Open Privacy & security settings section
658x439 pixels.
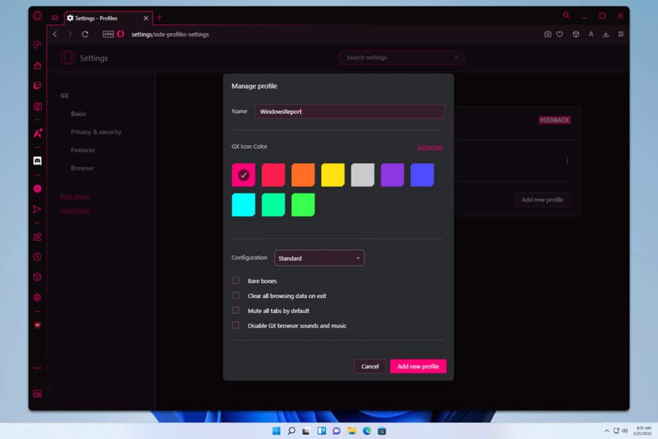(96, 132)
